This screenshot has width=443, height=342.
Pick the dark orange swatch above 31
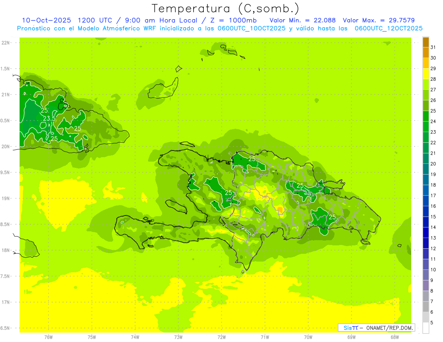[x=426, y=42]
